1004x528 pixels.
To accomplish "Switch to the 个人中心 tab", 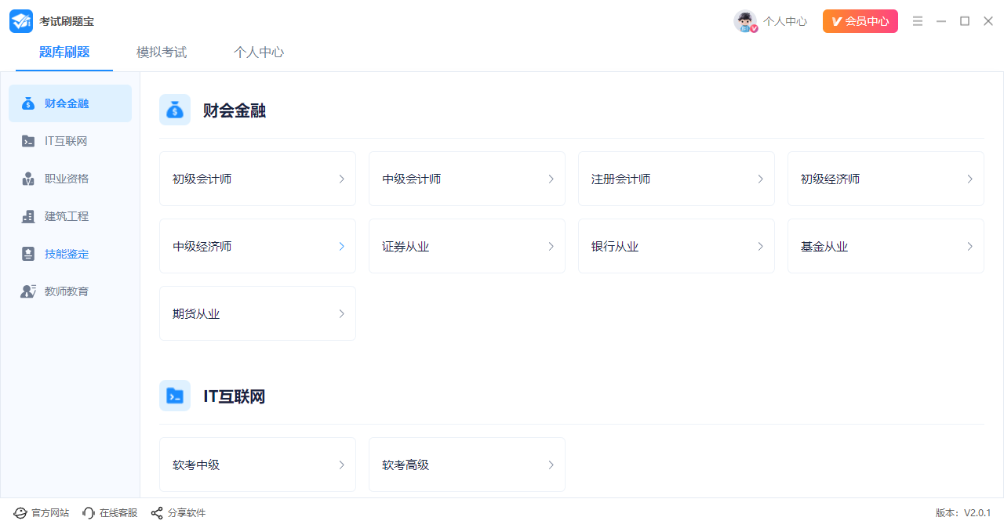I will 259,52.
